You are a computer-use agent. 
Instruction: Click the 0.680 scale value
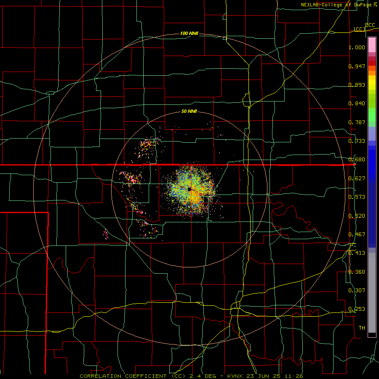pos(357,160)
